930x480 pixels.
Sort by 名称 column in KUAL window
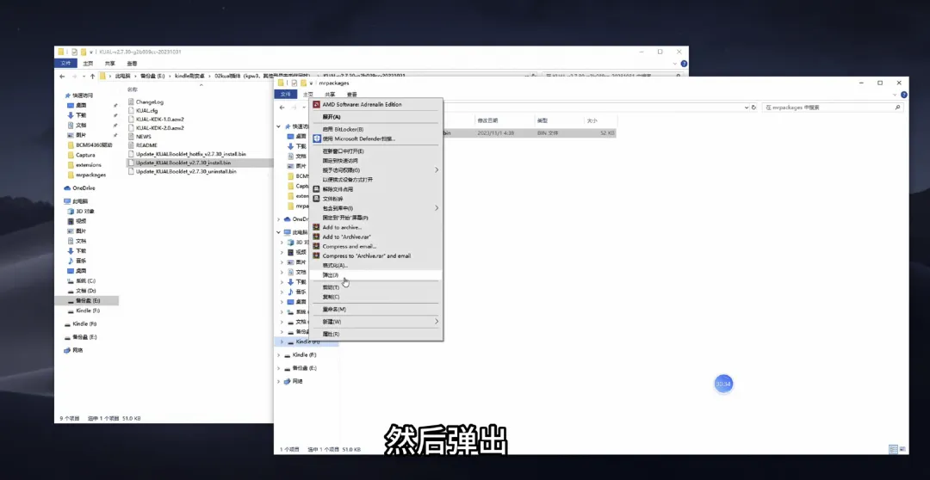[x=132, y=89]
